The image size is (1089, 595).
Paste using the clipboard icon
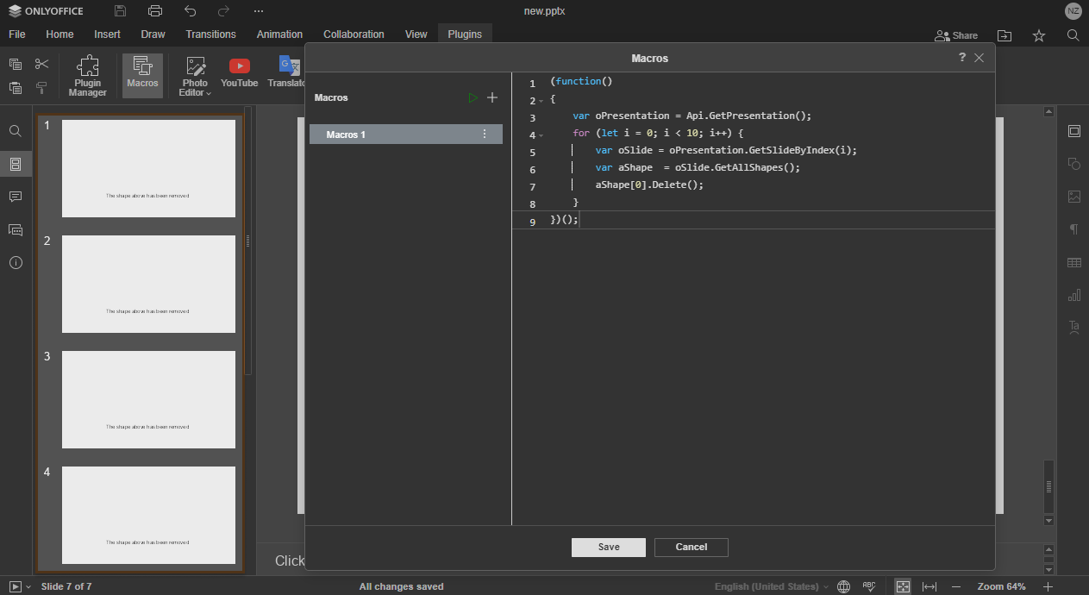pos(16,88)
